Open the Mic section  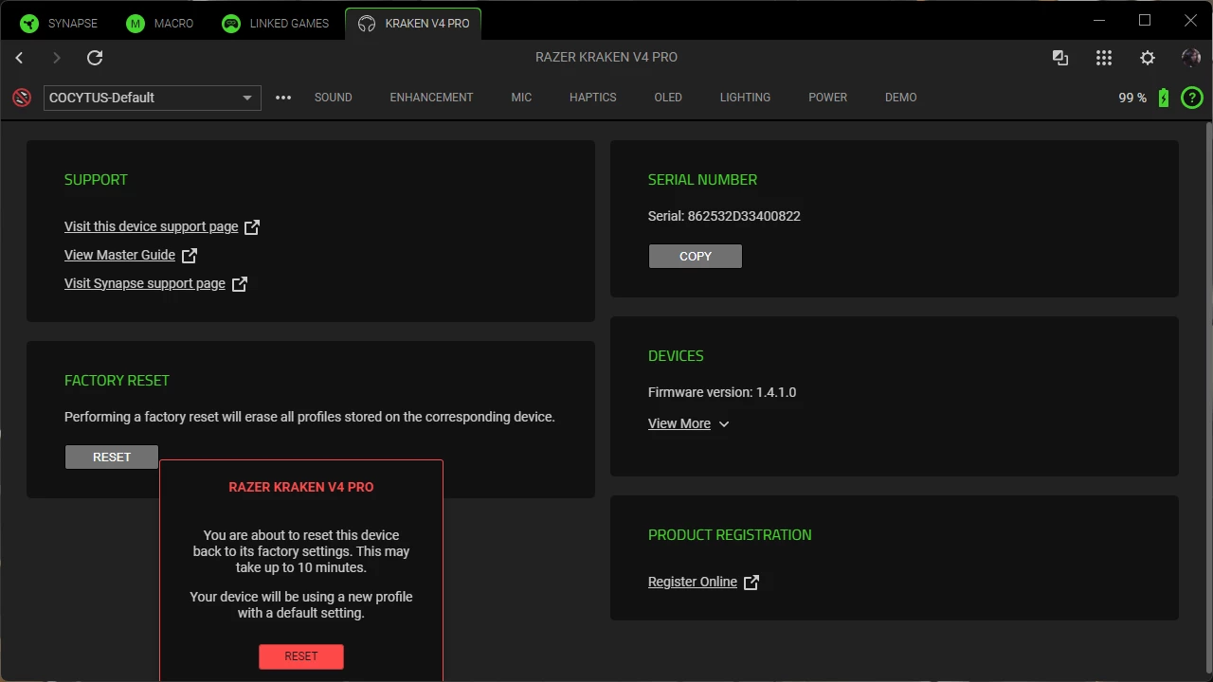coord(521,98)
